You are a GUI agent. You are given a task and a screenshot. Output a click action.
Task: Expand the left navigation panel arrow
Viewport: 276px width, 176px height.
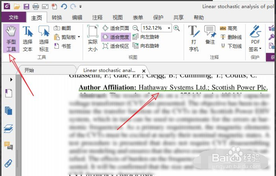pyautogui.click(x=11, y=79)
